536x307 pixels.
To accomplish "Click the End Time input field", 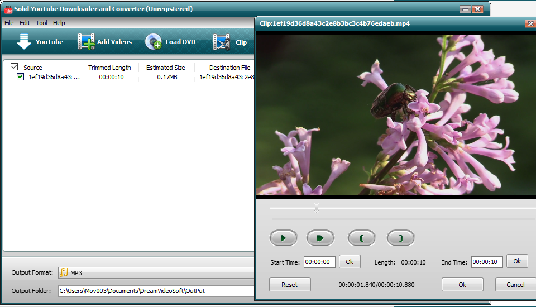I will click(486, 262).
